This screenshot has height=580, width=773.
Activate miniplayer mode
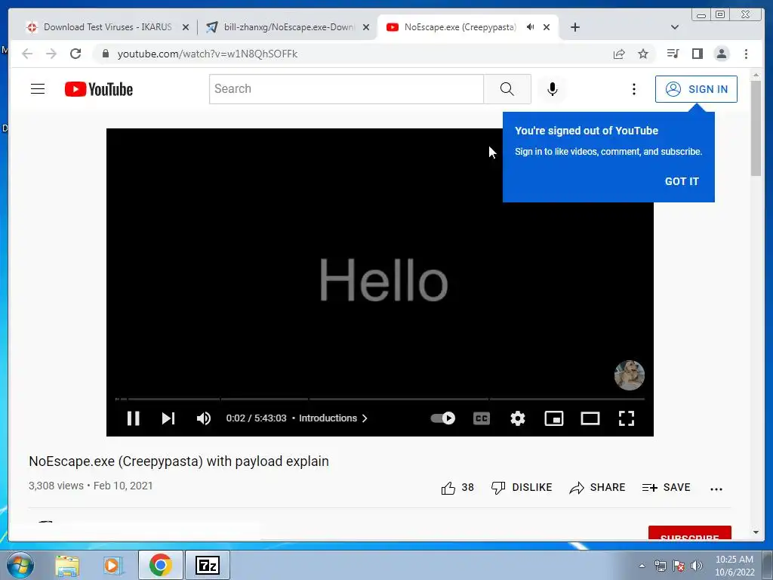[553, 418]
